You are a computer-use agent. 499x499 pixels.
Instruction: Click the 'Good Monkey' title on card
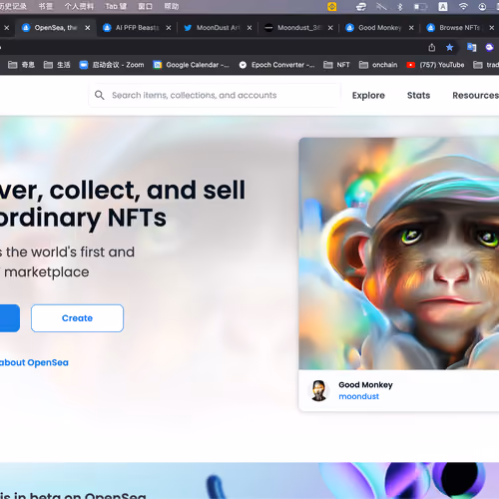[365, 385]
